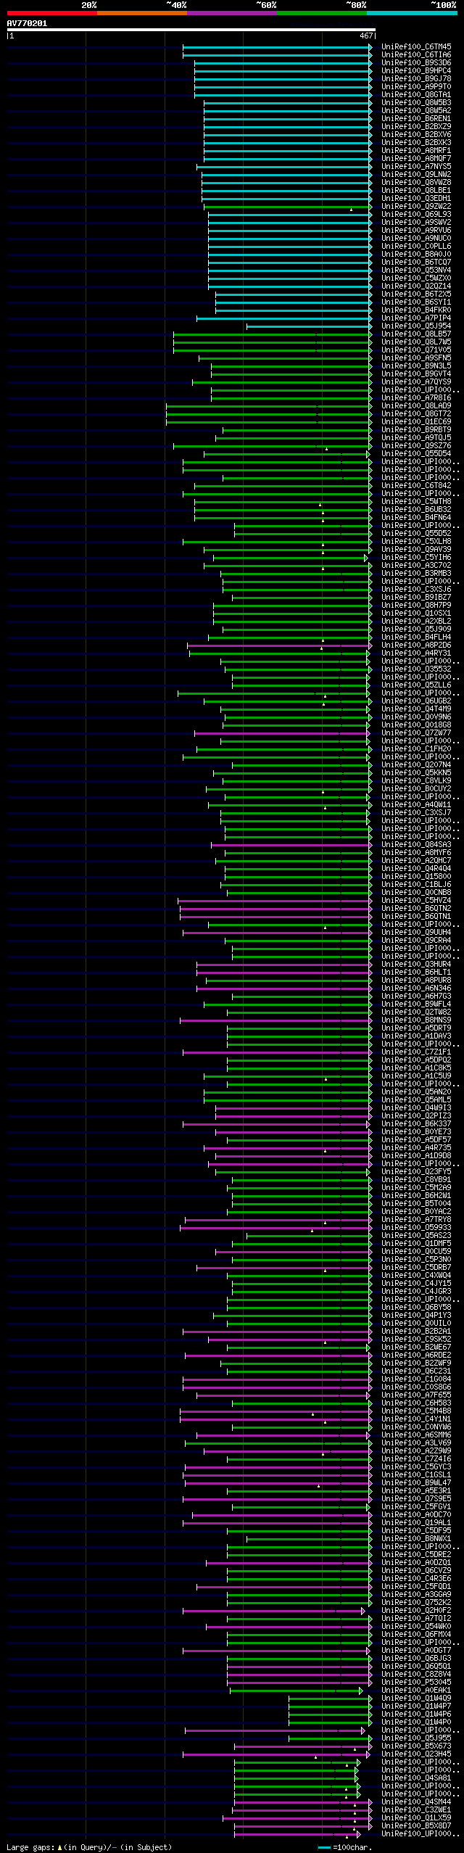The width and height of the screenshot is (464, 1853).
Task: Select the UniRef100_B8MNS9 label
Action: coord(416,1020)
